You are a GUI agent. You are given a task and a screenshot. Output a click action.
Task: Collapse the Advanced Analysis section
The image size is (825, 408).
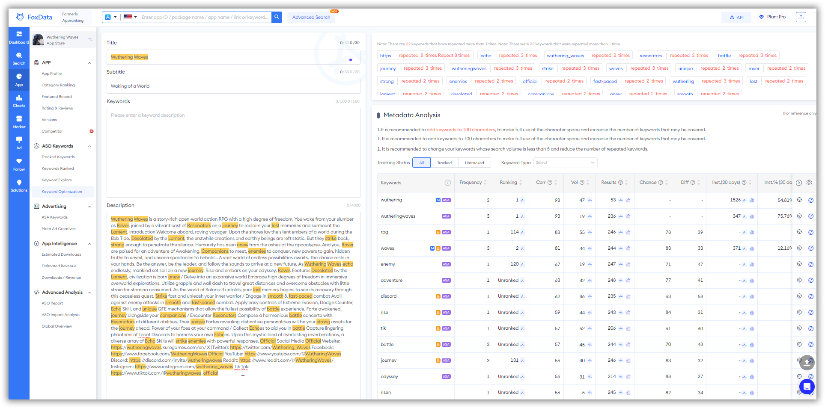pyautogui.click(x=89, y=293)
